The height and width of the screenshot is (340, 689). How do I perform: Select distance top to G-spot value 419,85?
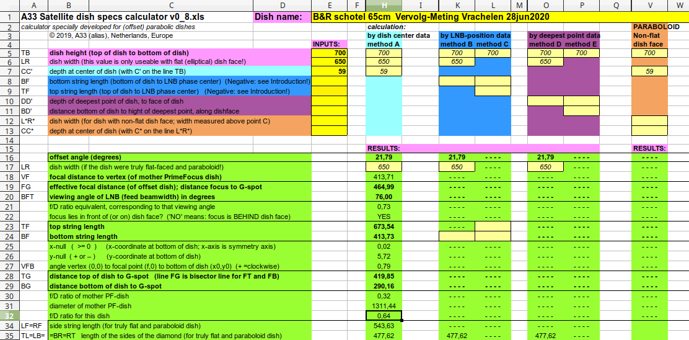pos(384,276)
